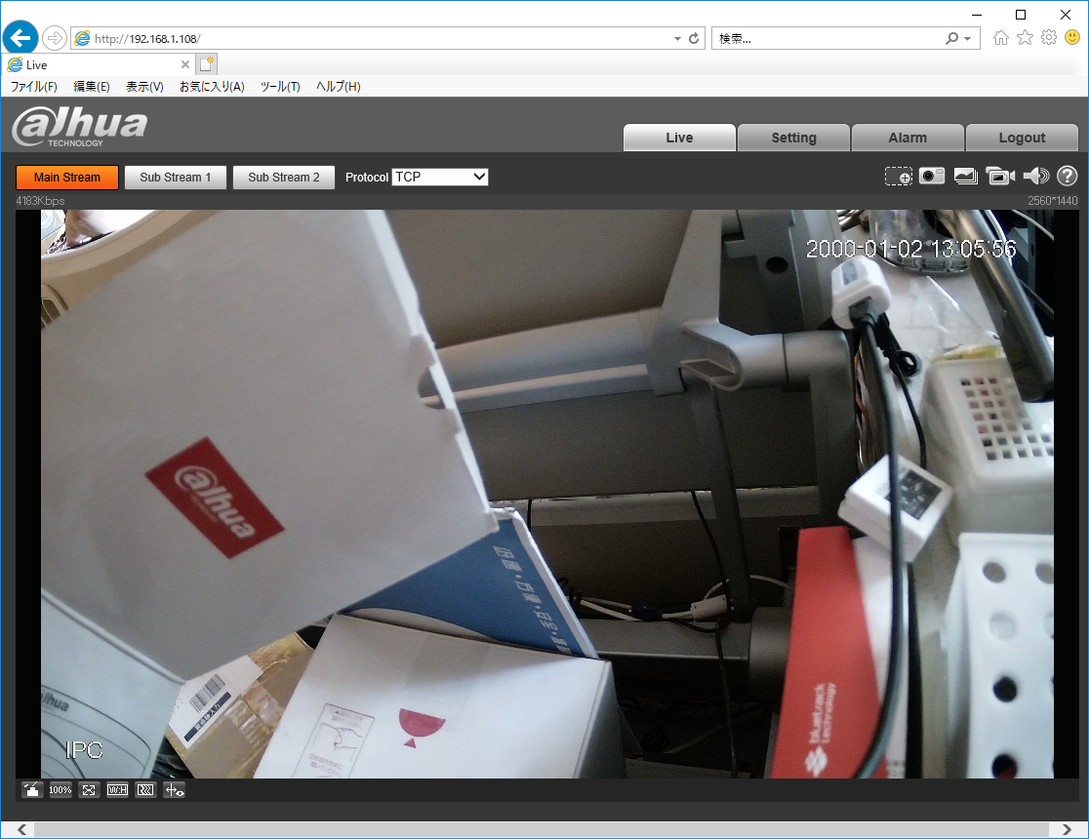Refresh the page in the address bar
Image resolution: width=1089 pixels, height=839 pixels.
pyautogui.click(x=693, y=39)
